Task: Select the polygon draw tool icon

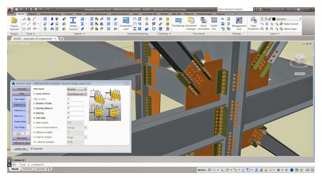Action: click(x=24, y=29)
